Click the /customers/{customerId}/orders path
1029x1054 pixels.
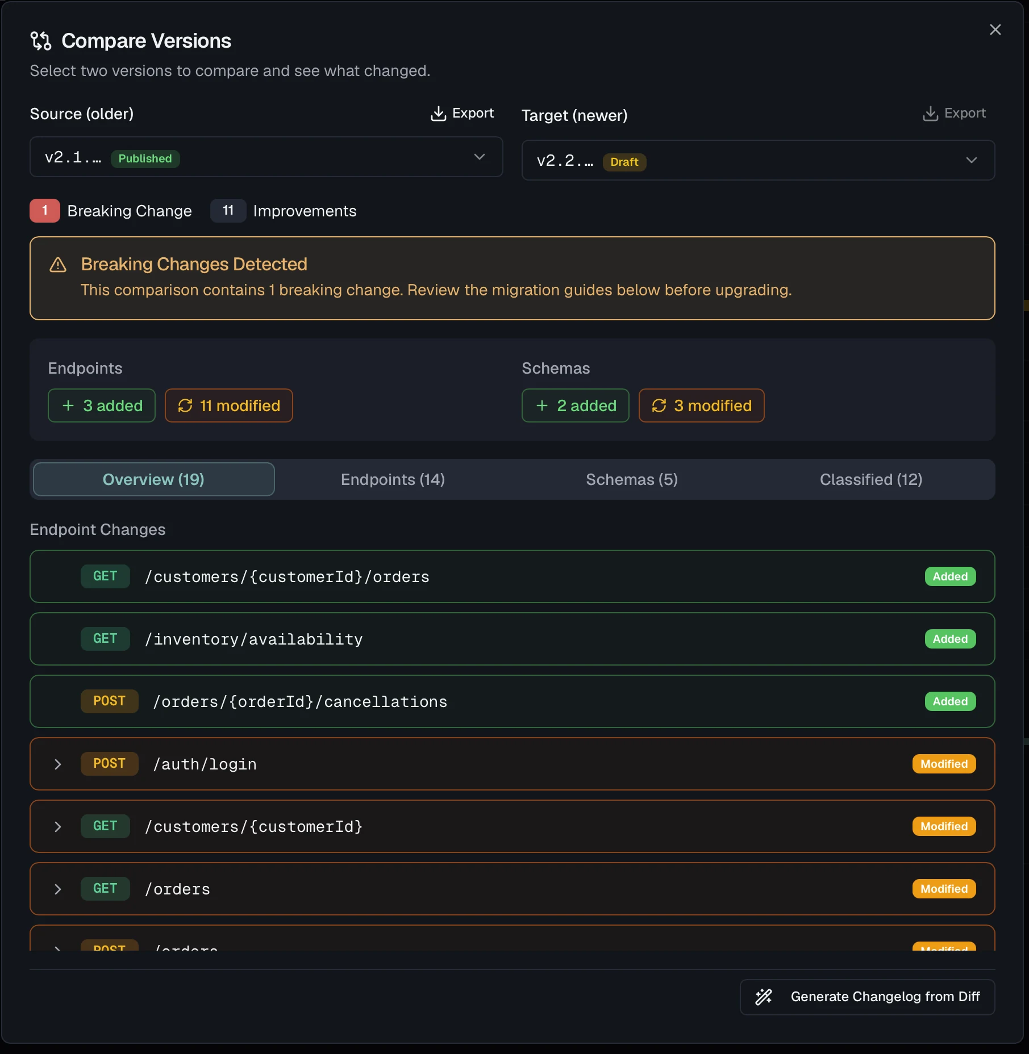pyautogui.click(x=287, y=577)
